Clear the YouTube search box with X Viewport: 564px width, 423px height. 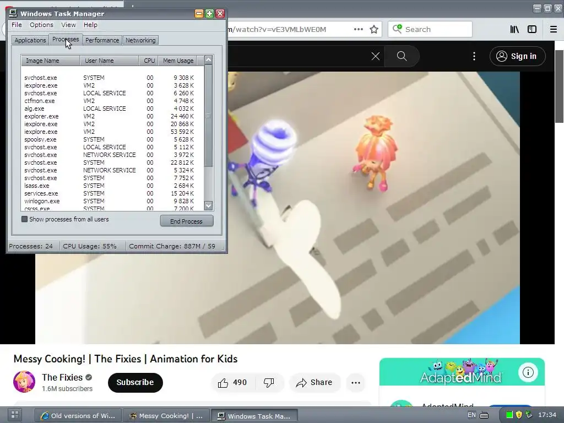(x=375, y=56)
